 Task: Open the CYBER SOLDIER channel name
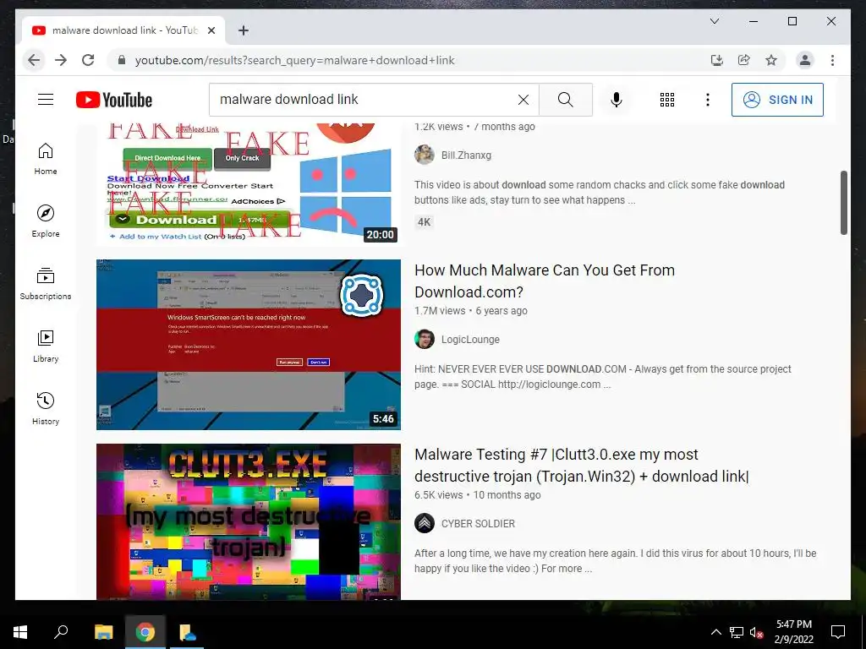[x=478, y=524]
